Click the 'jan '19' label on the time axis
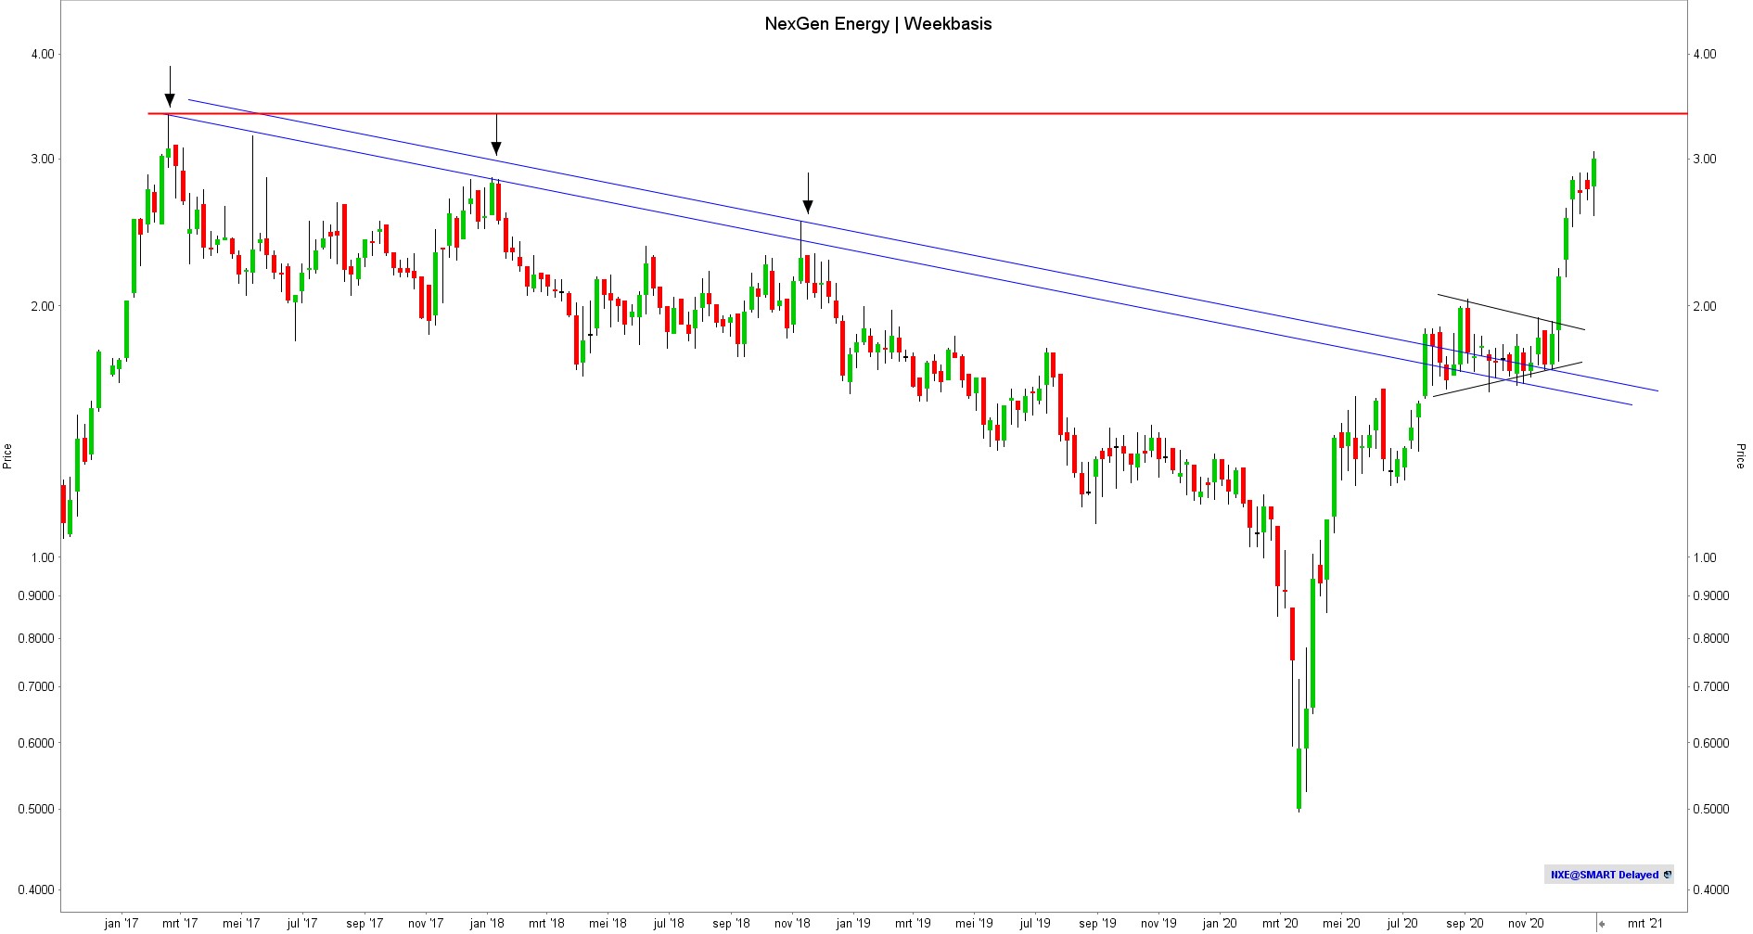This screenshot has height=934, width=1753. tap(853, 923)
